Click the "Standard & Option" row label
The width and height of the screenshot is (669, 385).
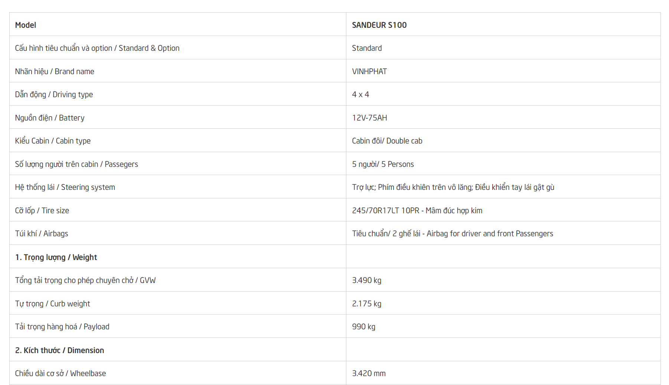coord(97,48)
